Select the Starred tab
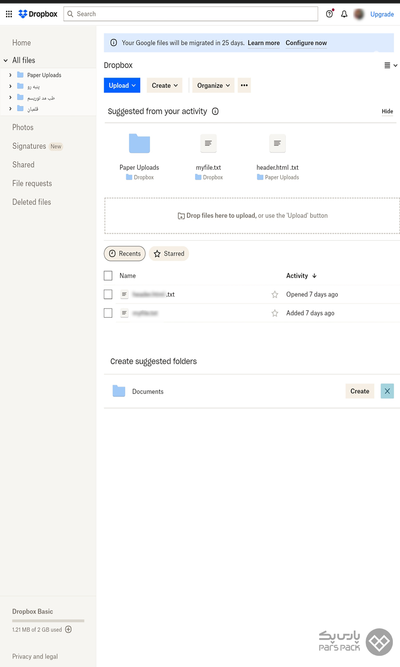The image size is (400, 667). 169,253
